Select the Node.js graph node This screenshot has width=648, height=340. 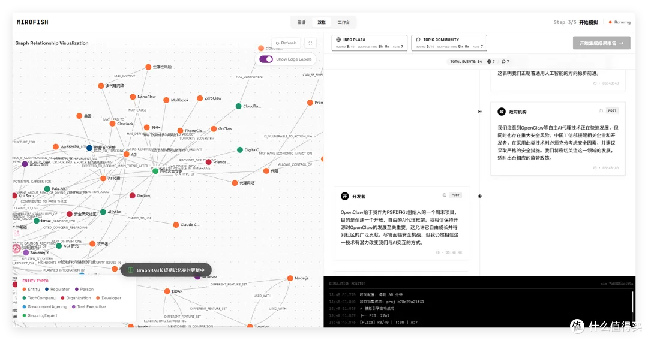click(x=290, y=278)
